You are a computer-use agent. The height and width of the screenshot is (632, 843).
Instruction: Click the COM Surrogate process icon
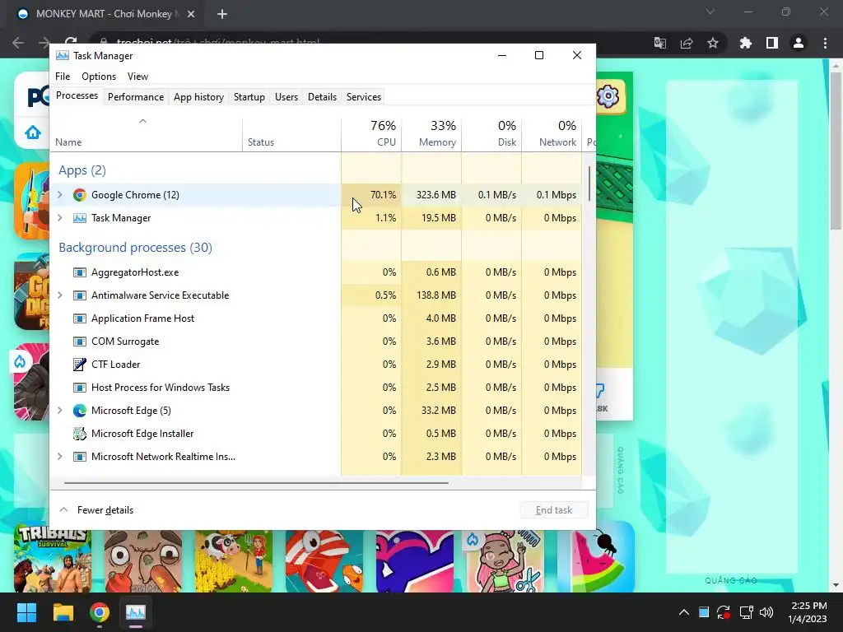point(80,342)
